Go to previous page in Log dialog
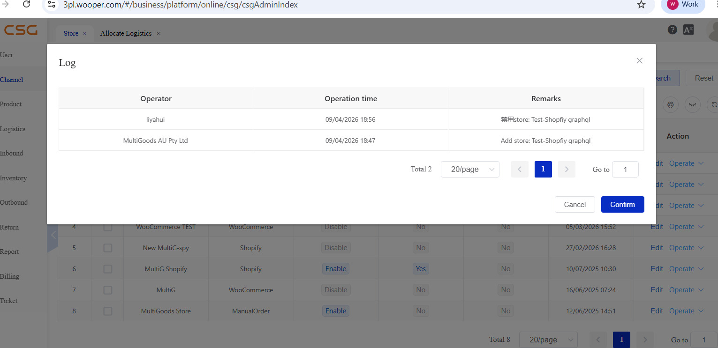The height and width of the screenshot is (348, 718). 520,169
